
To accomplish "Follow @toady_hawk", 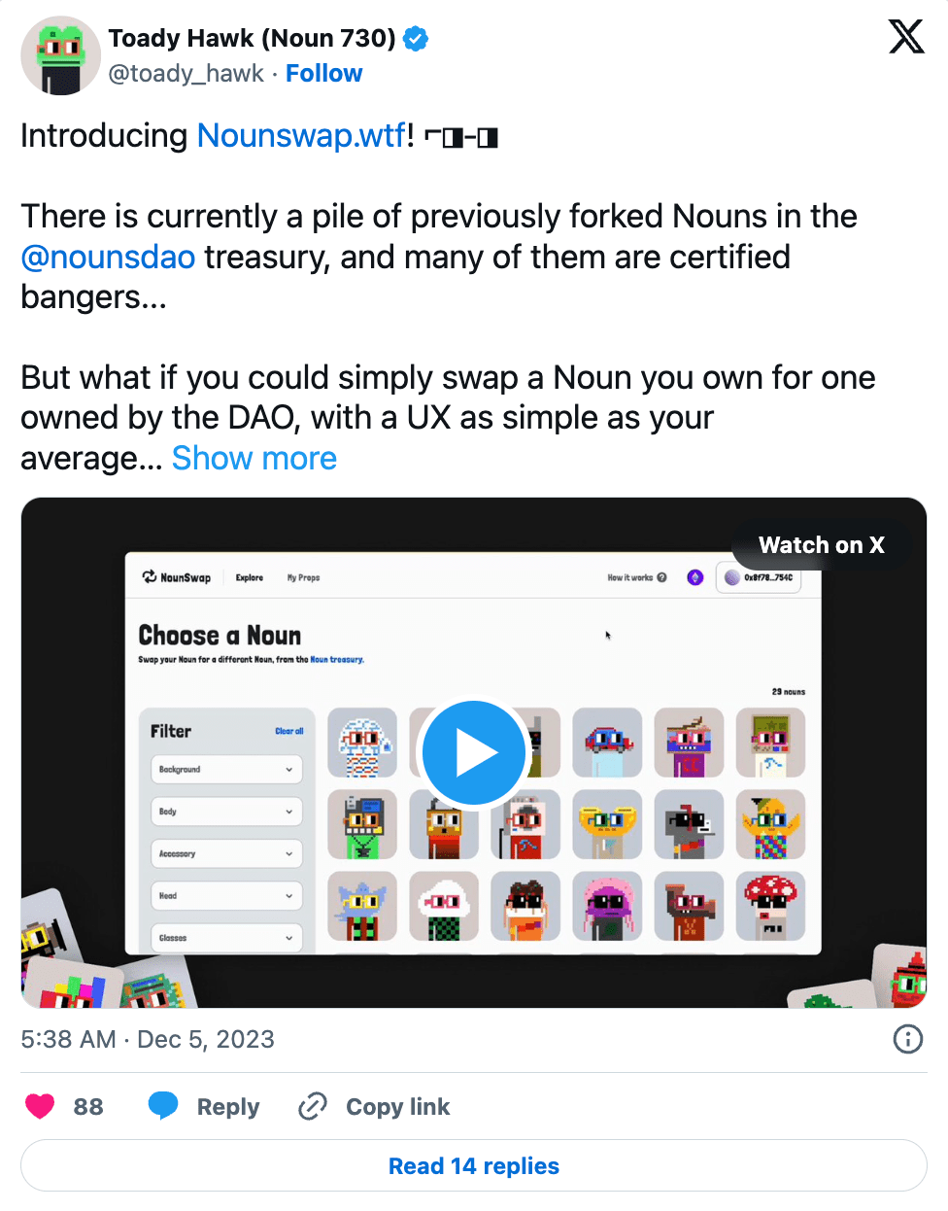I will coord(323,74).
